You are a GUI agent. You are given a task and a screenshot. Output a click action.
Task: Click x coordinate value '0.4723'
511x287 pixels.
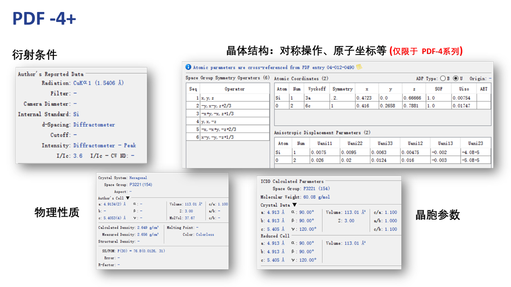click(x=367, y=98)
